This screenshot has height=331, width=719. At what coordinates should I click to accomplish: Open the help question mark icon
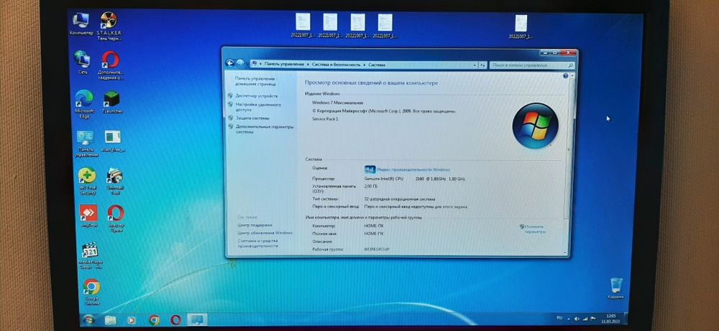(x=565, y=75)
